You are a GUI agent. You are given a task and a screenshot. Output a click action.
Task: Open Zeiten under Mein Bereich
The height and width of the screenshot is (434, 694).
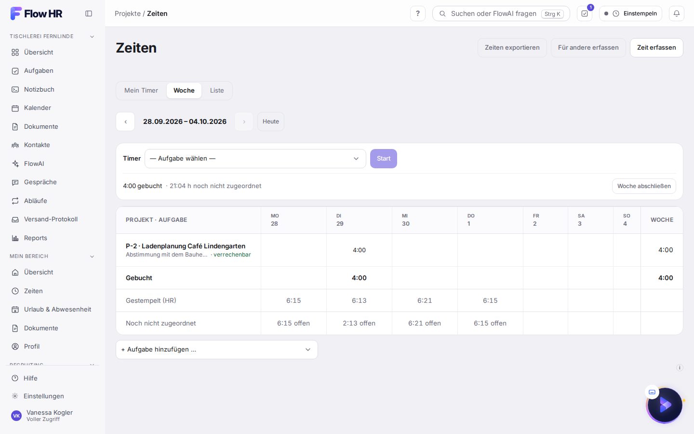[52, 291]
